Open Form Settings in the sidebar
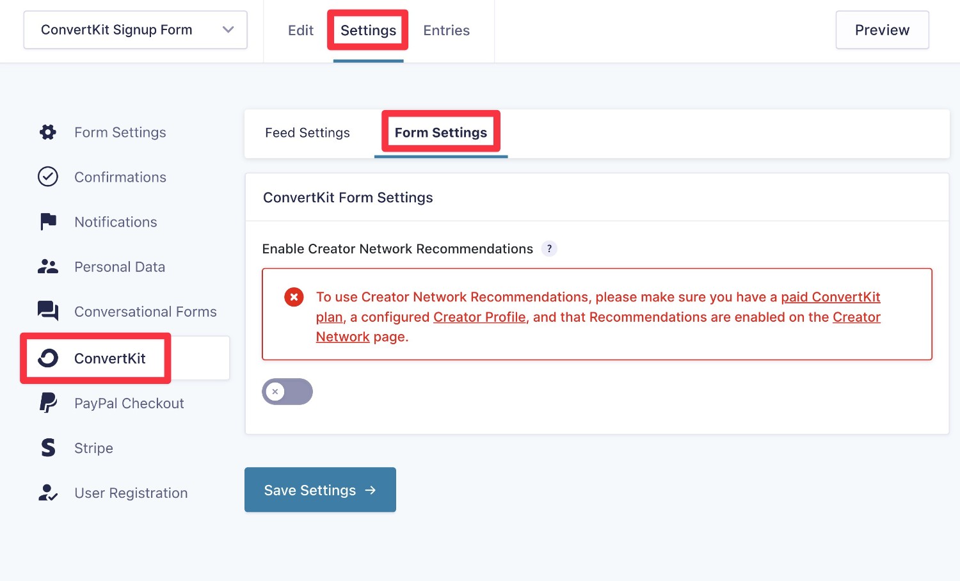 coord(120,132)
